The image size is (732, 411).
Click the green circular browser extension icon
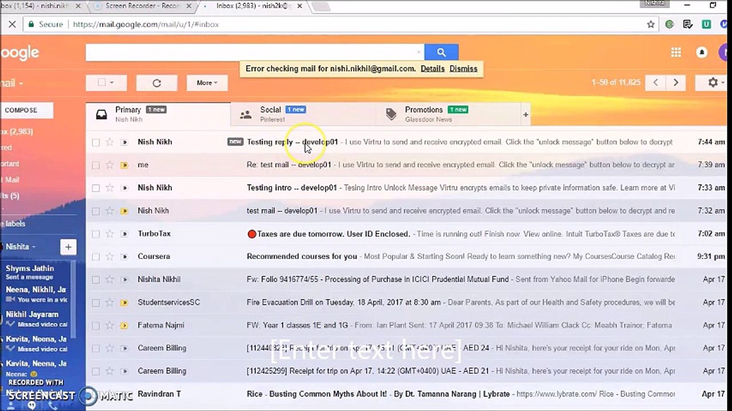pos(670,25)
